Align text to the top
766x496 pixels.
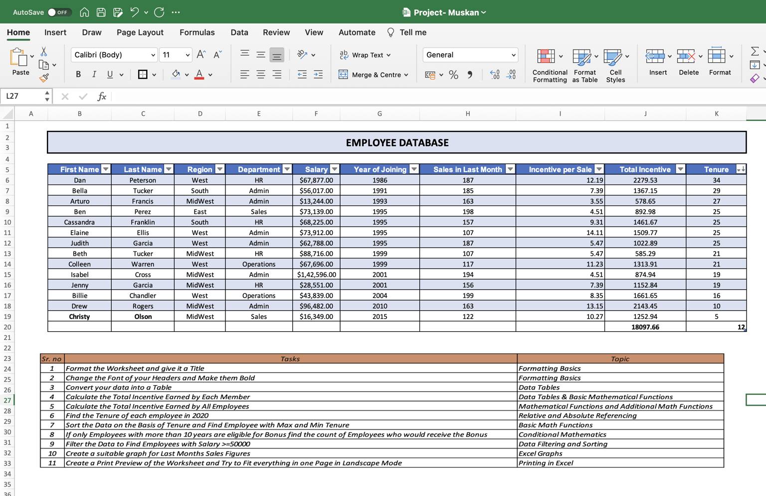click(x=244, y=54)
